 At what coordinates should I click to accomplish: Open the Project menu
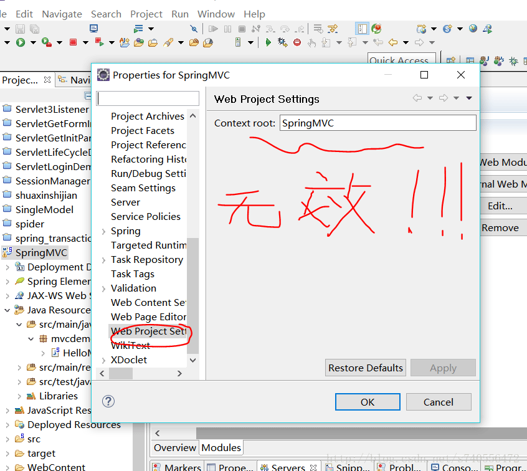[146, 14]
